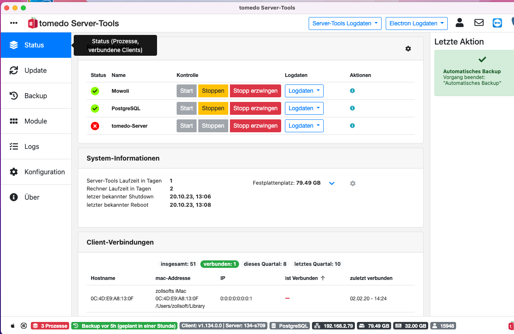Open Module section in sidebar
Image resolution: width=514 pixels, height=334 pixels.
36,121
